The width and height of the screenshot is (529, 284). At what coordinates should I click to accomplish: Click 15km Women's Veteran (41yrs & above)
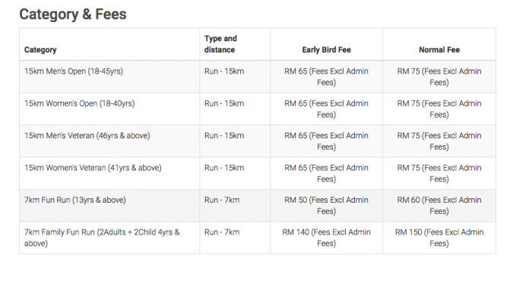coord(93,168)
